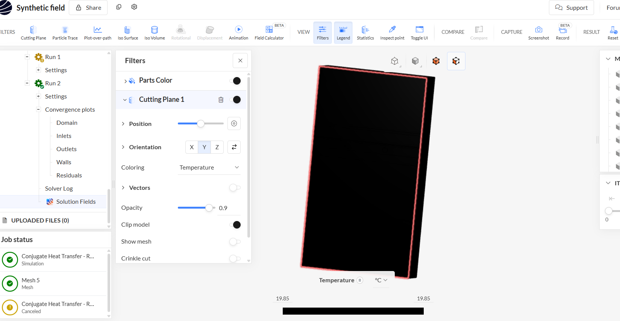This screenshot has width=620, height=321.
Task: Toggle the Filters panel in the View toolbar
Action: point(323,33)
